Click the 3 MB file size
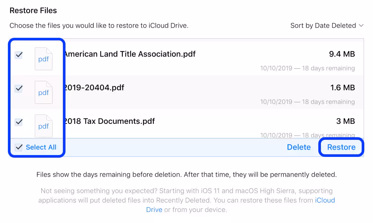373x223 pixels. [x=345, y=121]
